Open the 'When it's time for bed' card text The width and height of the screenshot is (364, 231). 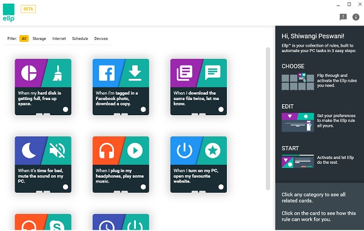41,176
